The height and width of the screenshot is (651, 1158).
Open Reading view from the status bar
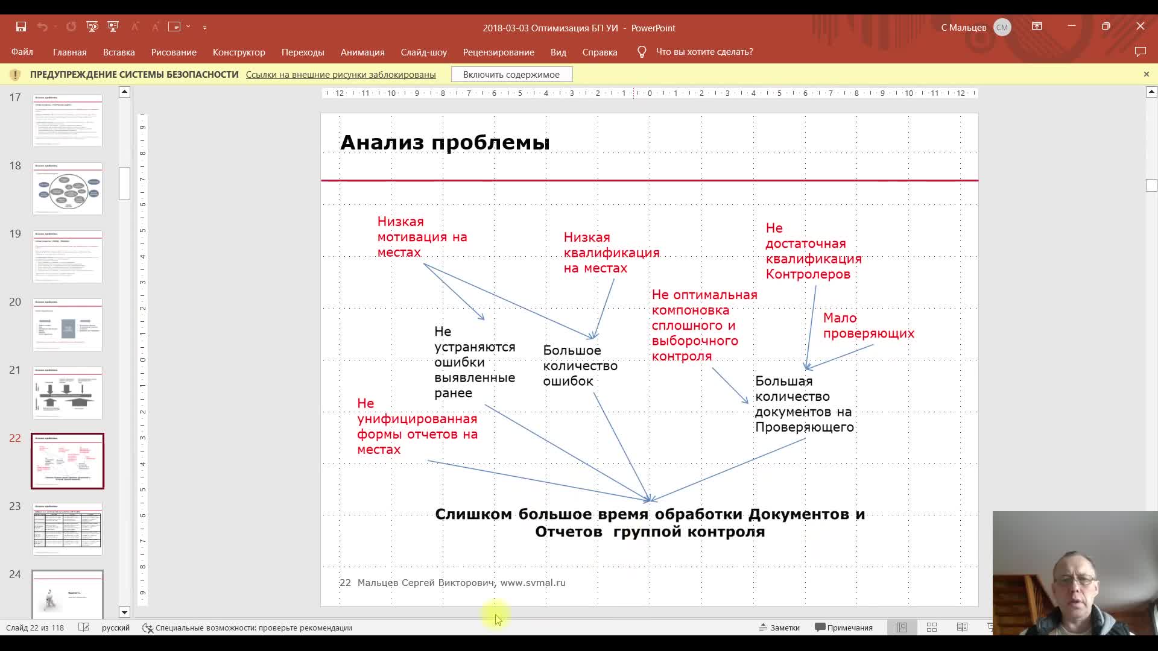click(x=962, y=627)
